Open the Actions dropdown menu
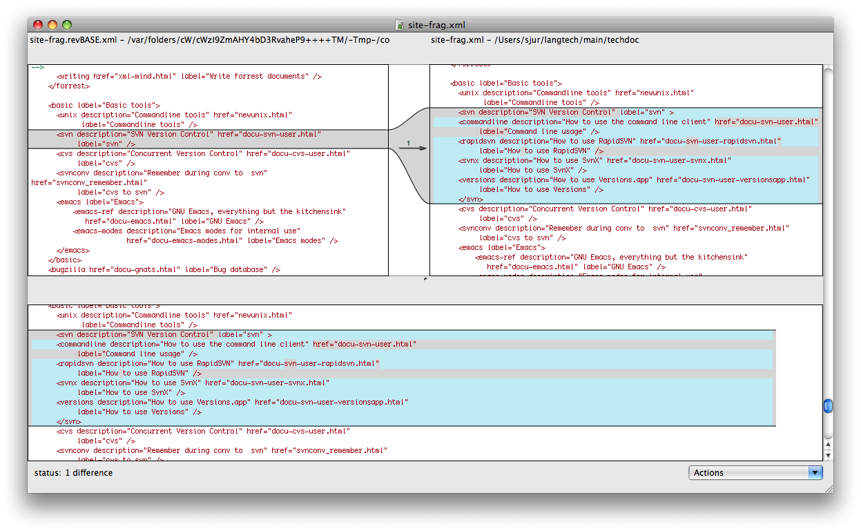 point(755,472)
